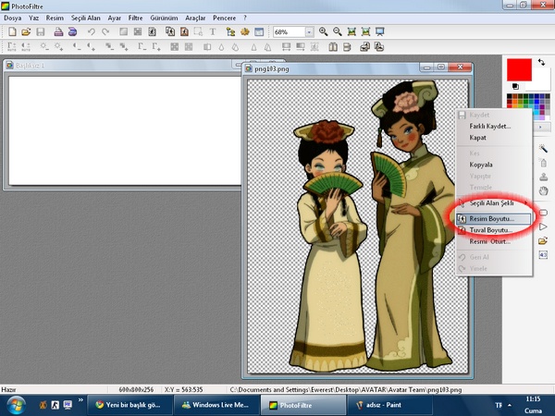Click the PhotoFiltre taskbar button

[x=303, y=405]
